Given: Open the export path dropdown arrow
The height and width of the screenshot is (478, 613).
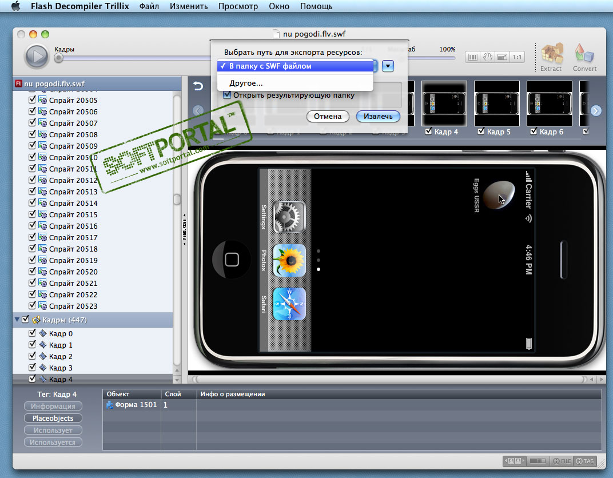Looking at the screenshot, I should (388, 66).
